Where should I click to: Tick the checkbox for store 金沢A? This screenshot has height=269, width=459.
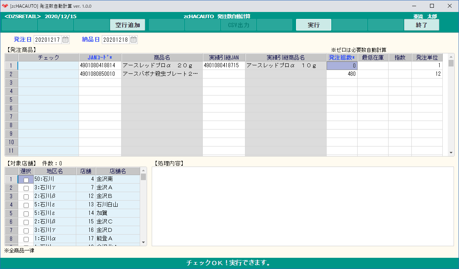[26, 188]
